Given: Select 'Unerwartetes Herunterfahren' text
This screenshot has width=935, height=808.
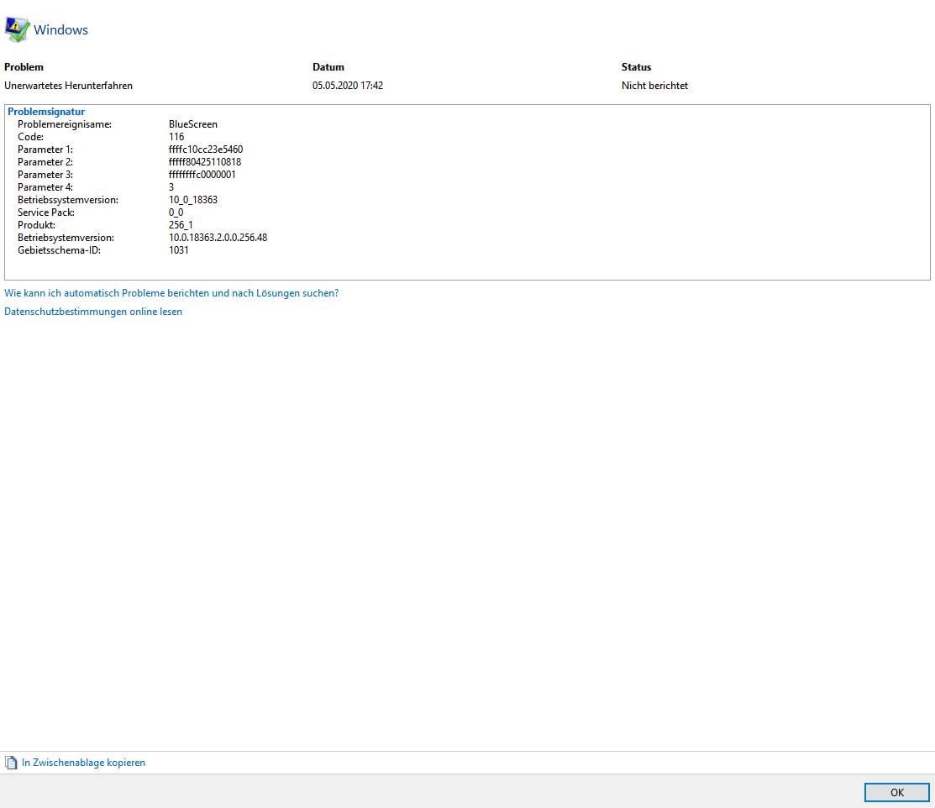Looking at the screenshot, I should 69,86.
